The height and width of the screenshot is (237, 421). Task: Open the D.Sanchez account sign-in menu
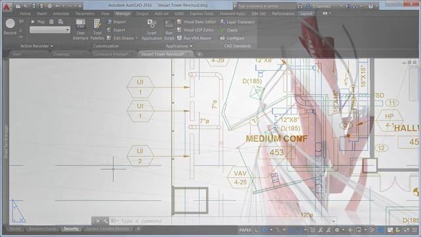324,6
